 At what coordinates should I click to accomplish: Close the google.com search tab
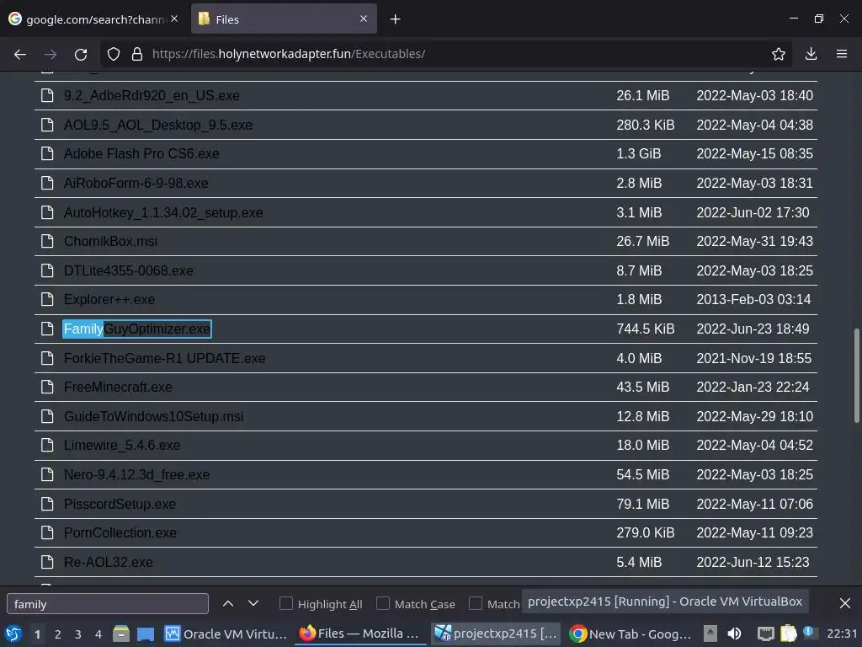pos(174,19)
